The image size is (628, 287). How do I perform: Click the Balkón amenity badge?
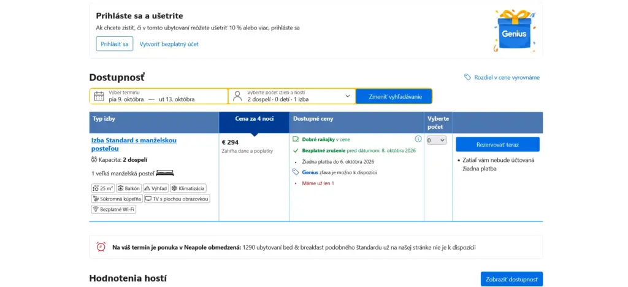coord(128,188)
